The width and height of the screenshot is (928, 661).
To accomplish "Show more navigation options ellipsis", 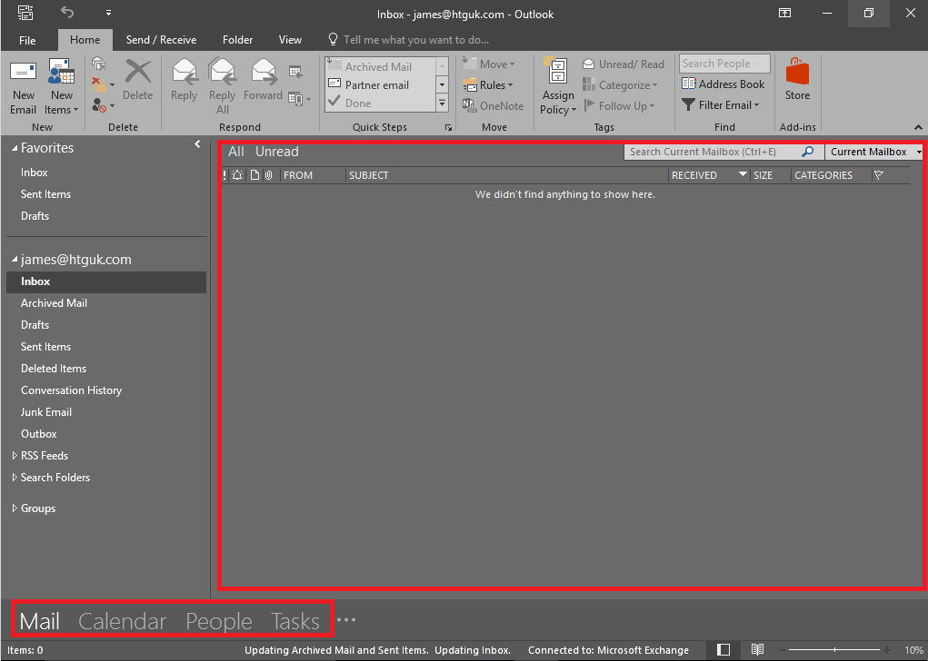I will coord(346,620).
